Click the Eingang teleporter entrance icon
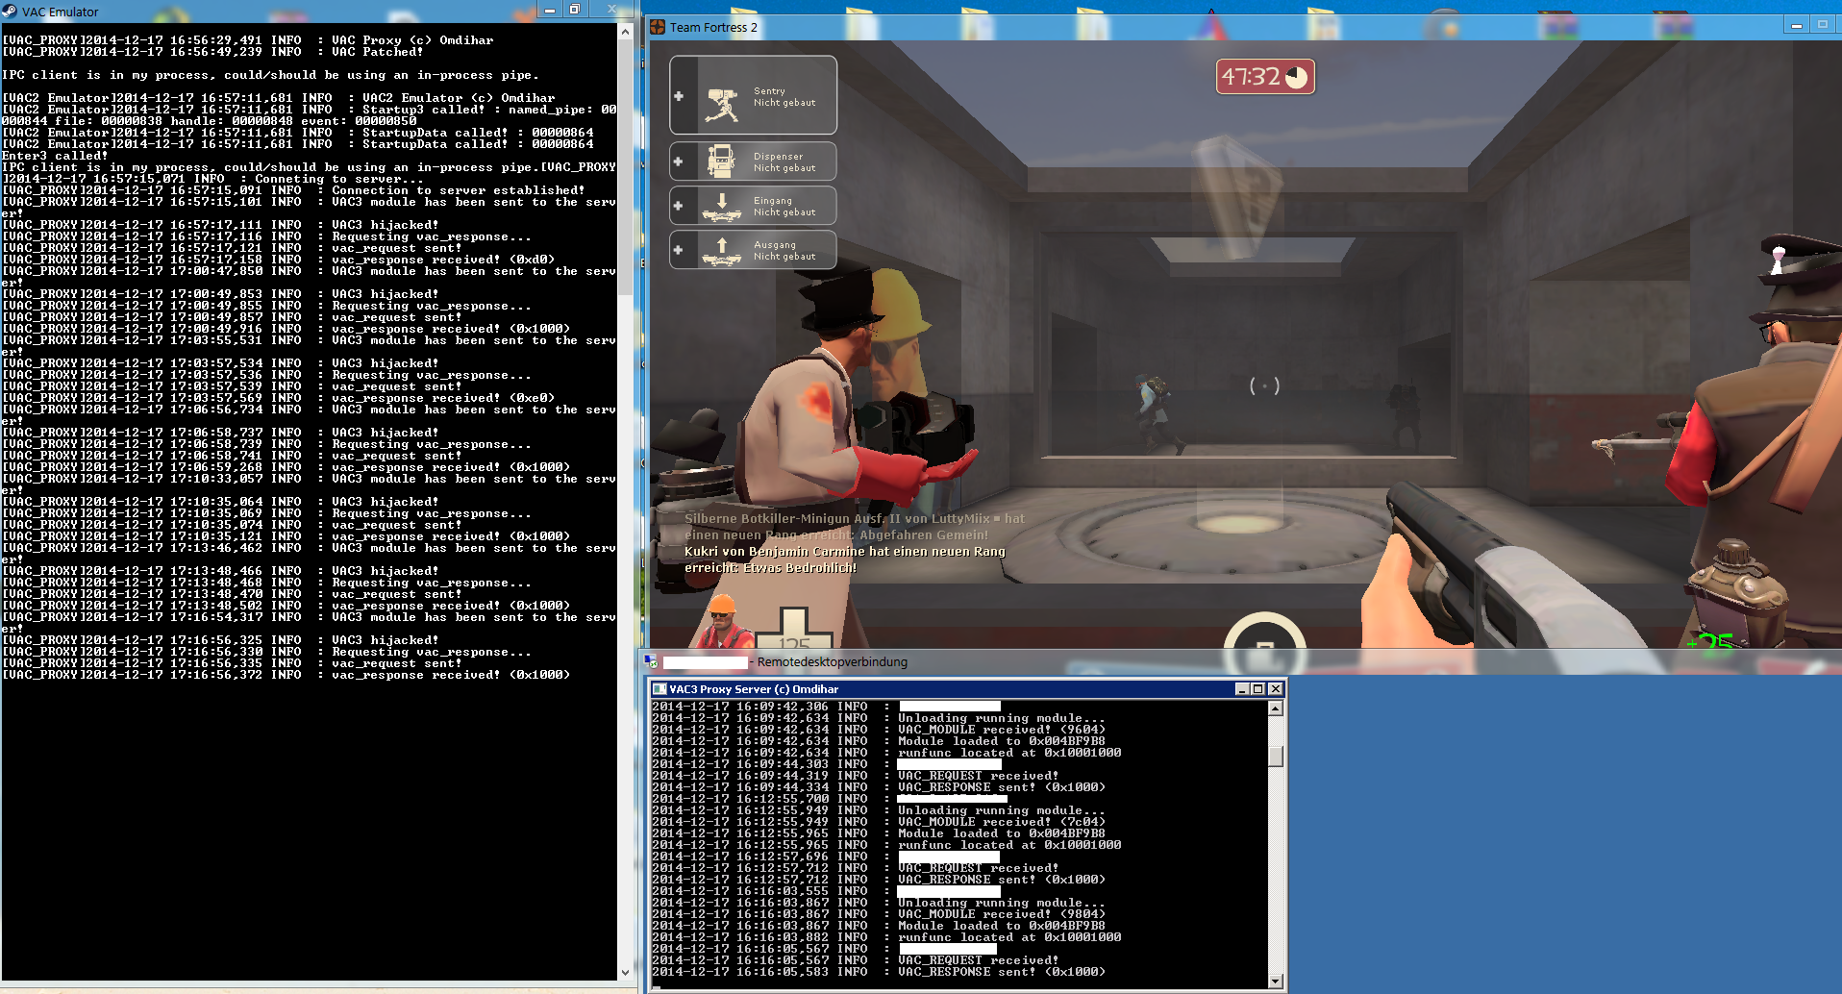Image resolution: width=1842 pixels, height=994 pixels. pyautogui.click(x=721, y=207)
